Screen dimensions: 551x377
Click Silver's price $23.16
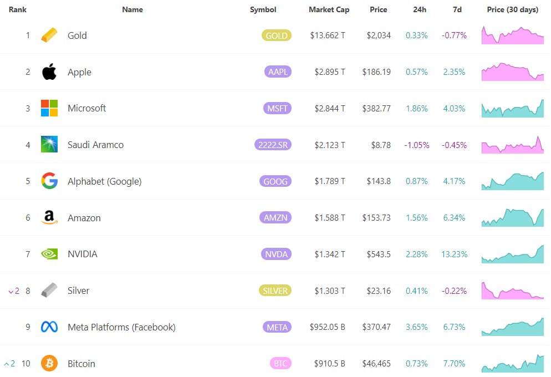379,291
